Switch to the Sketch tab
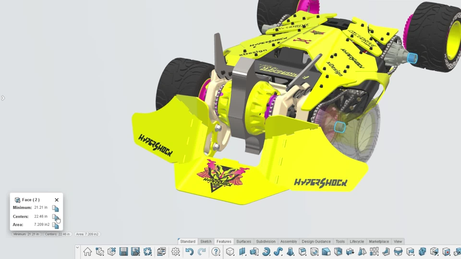This screenshot has width=461, height=259. tap(206, 241)
